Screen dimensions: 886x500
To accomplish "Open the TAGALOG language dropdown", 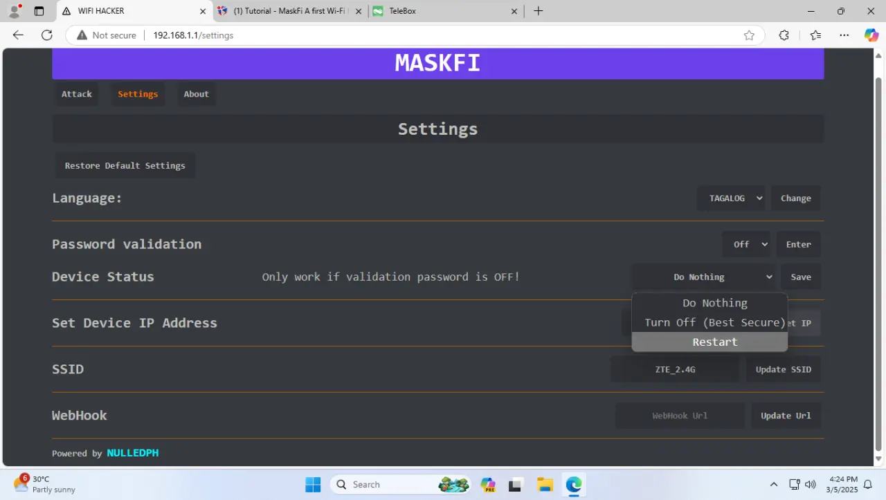I will coord(731,198).
